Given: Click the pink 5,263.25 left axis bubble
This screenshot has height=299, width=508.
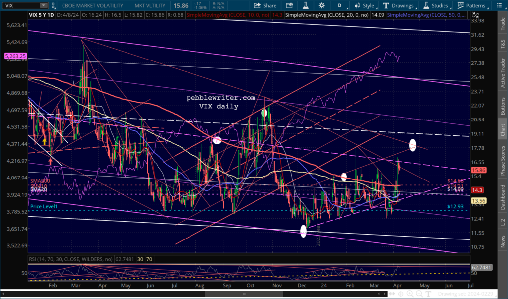Looking at the screenshot, I should click(x=15, y=56).
